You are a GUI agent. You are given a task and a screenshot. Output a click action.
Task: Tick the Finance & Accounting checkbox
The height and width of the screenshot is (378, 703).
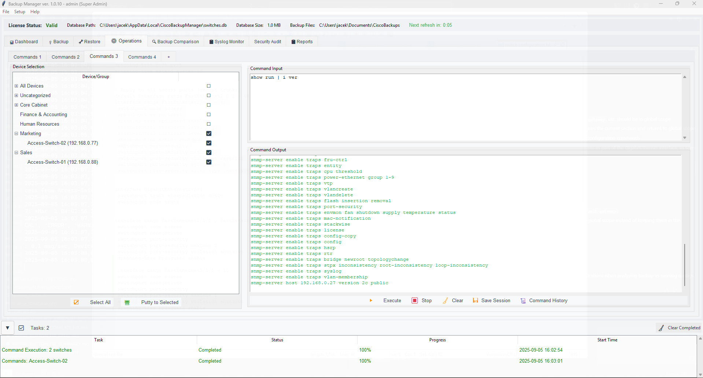coord(209,115)
